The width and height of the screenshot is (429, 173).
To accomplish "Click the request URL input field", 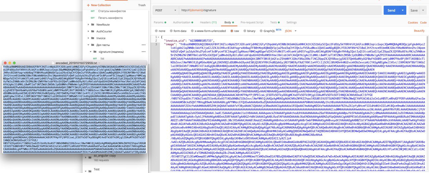I will pos(280,10).
